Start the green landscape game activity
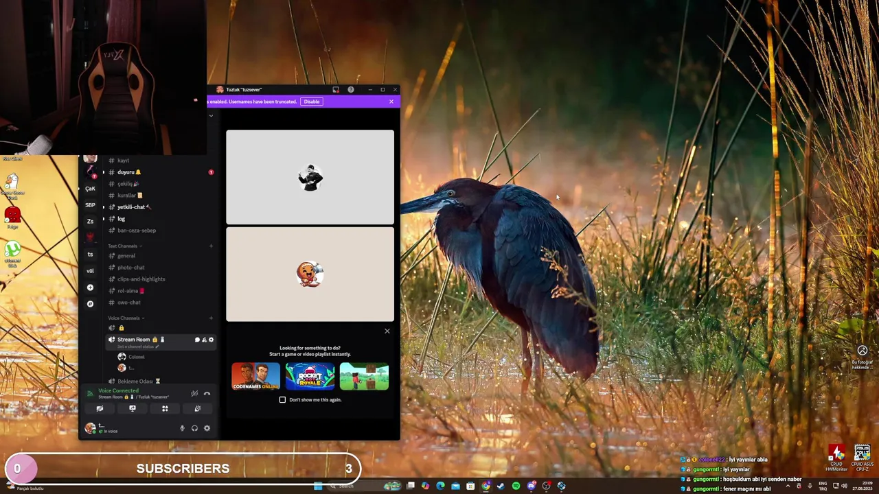This screenshot has width=879, height=494. (364, 377)
